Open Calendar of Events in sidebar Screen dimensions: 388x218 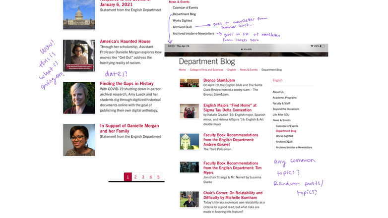click(287, 126)
